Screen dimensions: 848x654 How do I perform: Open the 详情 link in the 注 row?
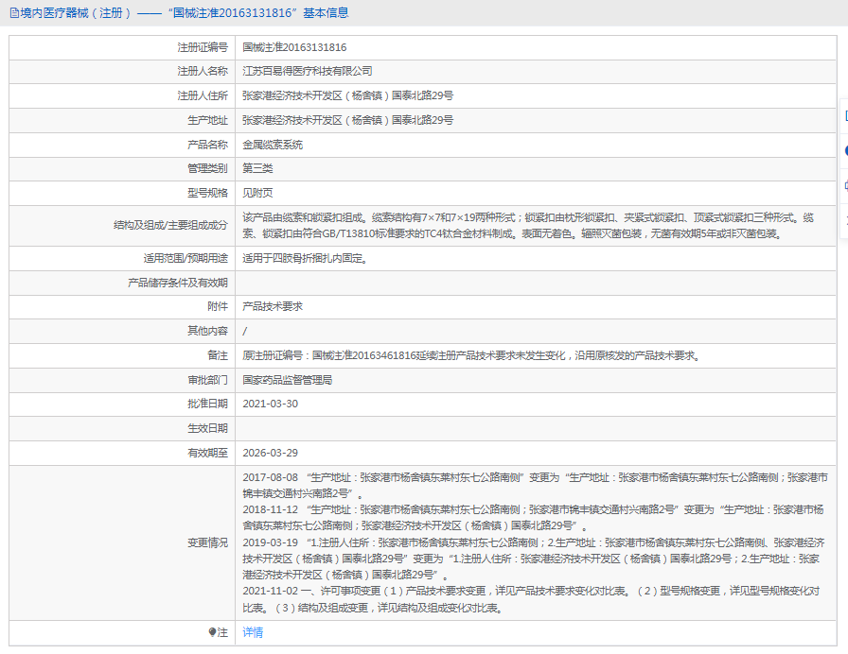[x=253, y=632]
